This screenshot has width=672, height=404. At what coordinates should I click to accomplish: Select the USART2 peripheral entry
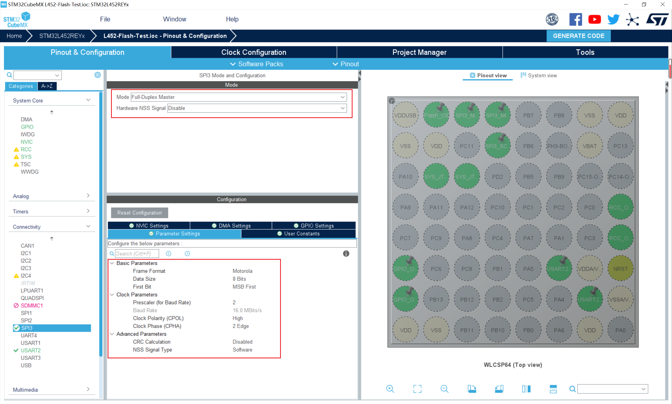(30, 350)
